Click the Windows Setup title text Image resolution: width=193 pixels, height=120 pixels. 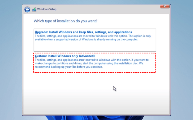[47, 9]
